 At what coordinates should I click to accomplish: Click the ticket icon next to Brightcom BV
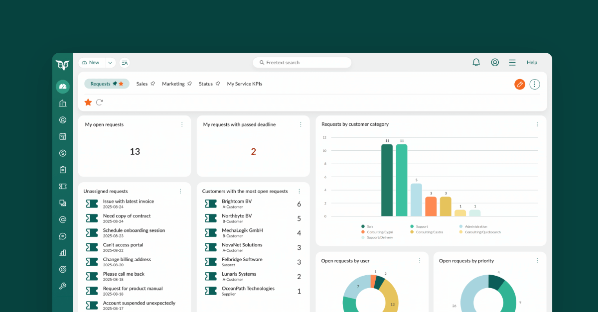pyautogui.click(x=211, y=204)
